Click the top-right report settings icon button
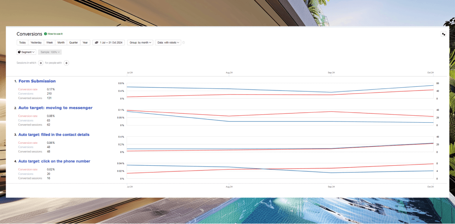The width and height of the screenshot is (455, 224). (444, 34)
